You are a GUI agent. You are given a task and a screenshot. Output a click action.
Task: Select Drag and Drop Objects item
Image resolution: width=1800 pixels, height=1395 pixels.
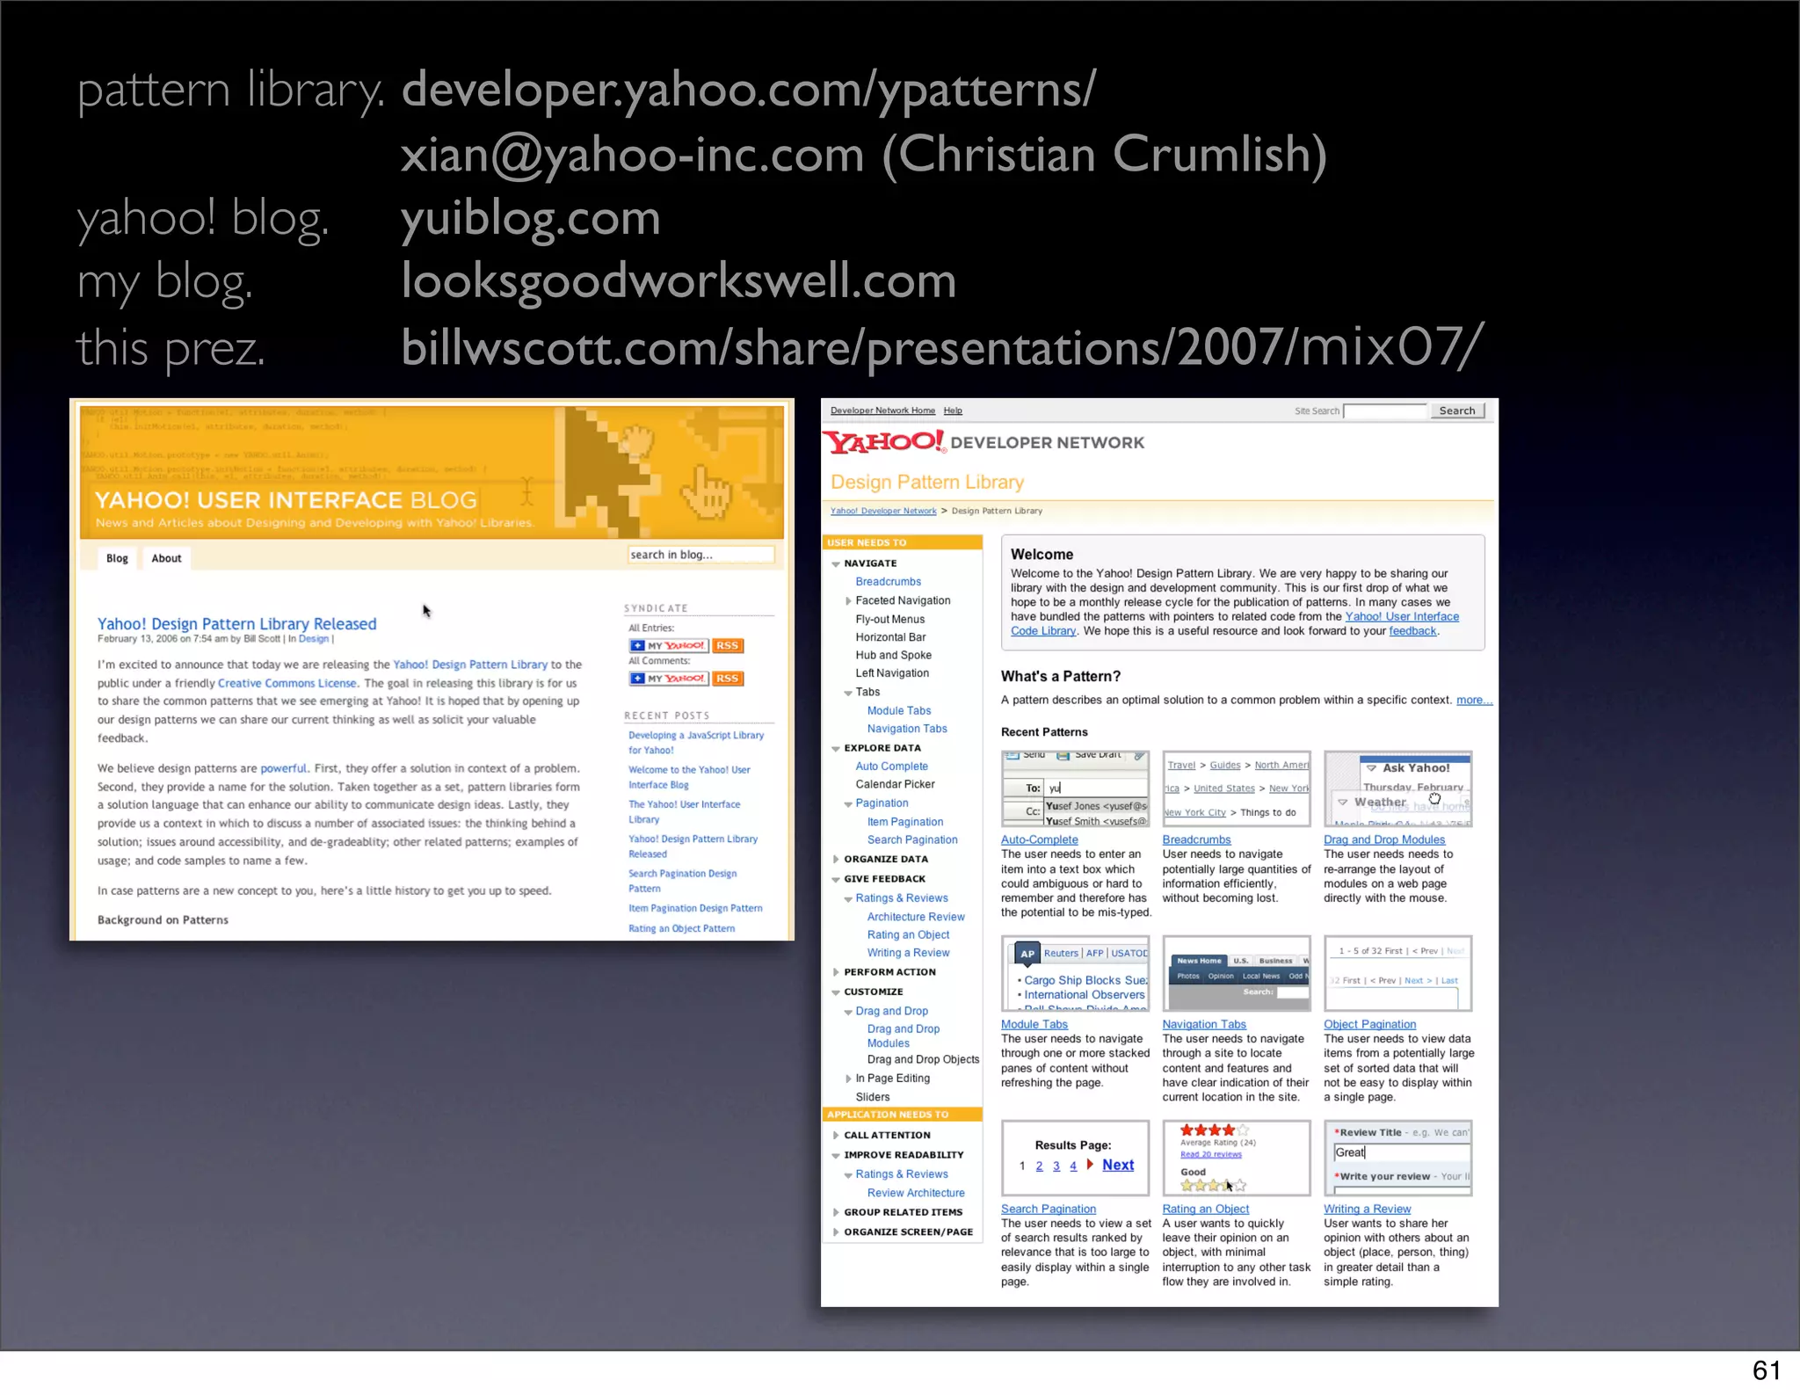(x=923, y=1060)
